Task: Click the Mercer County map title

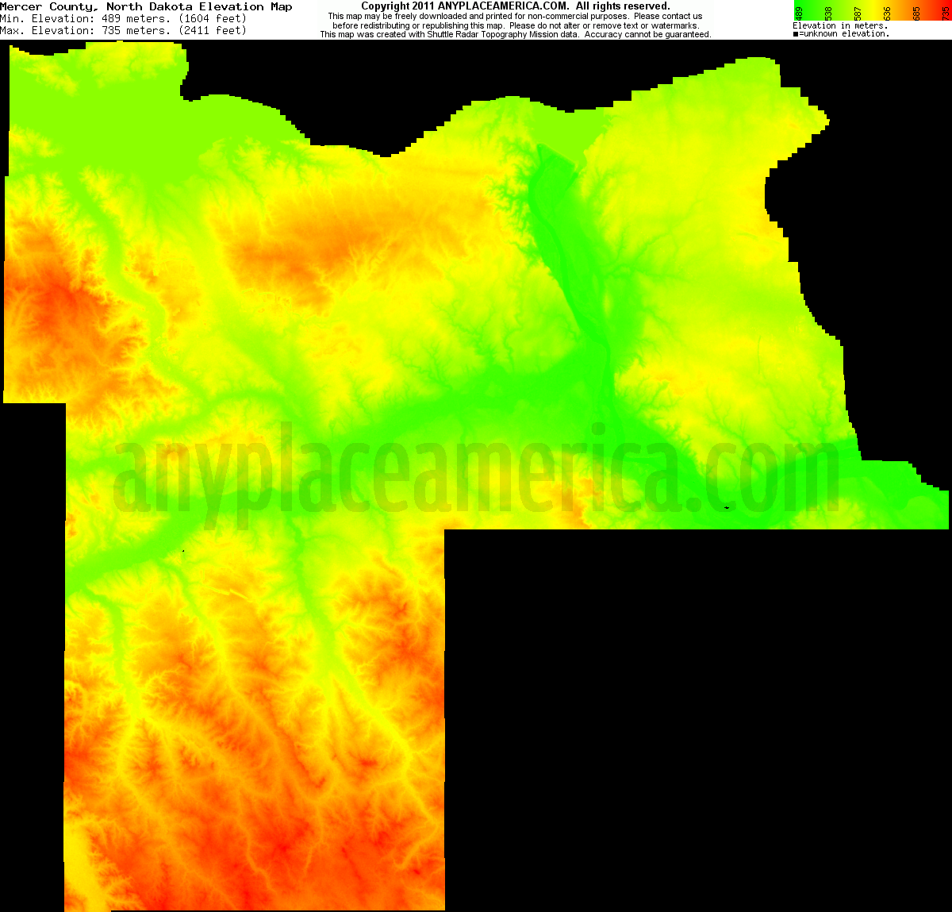Action: click(147, 6)
